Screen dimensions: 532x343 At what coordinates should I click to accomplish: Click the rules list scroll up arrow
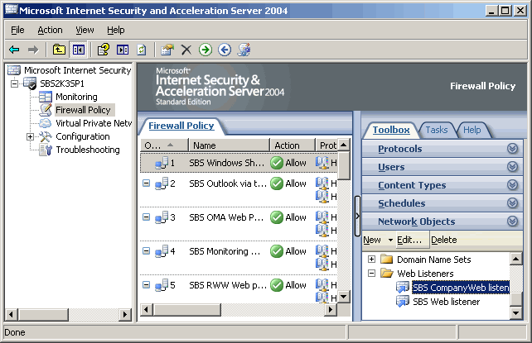[x=344, y=145]
